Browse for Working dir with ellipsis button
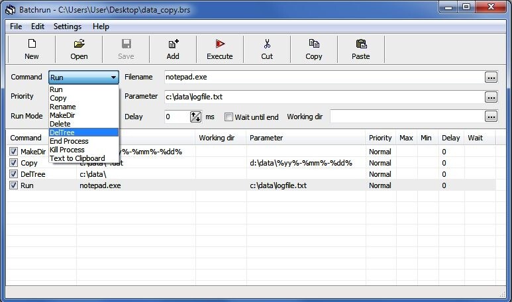 (x=491, y=117)
